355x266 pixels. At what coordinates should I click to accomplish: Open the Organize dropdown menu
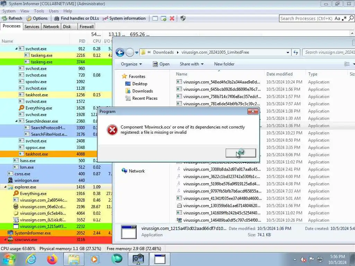click(131, 64)
